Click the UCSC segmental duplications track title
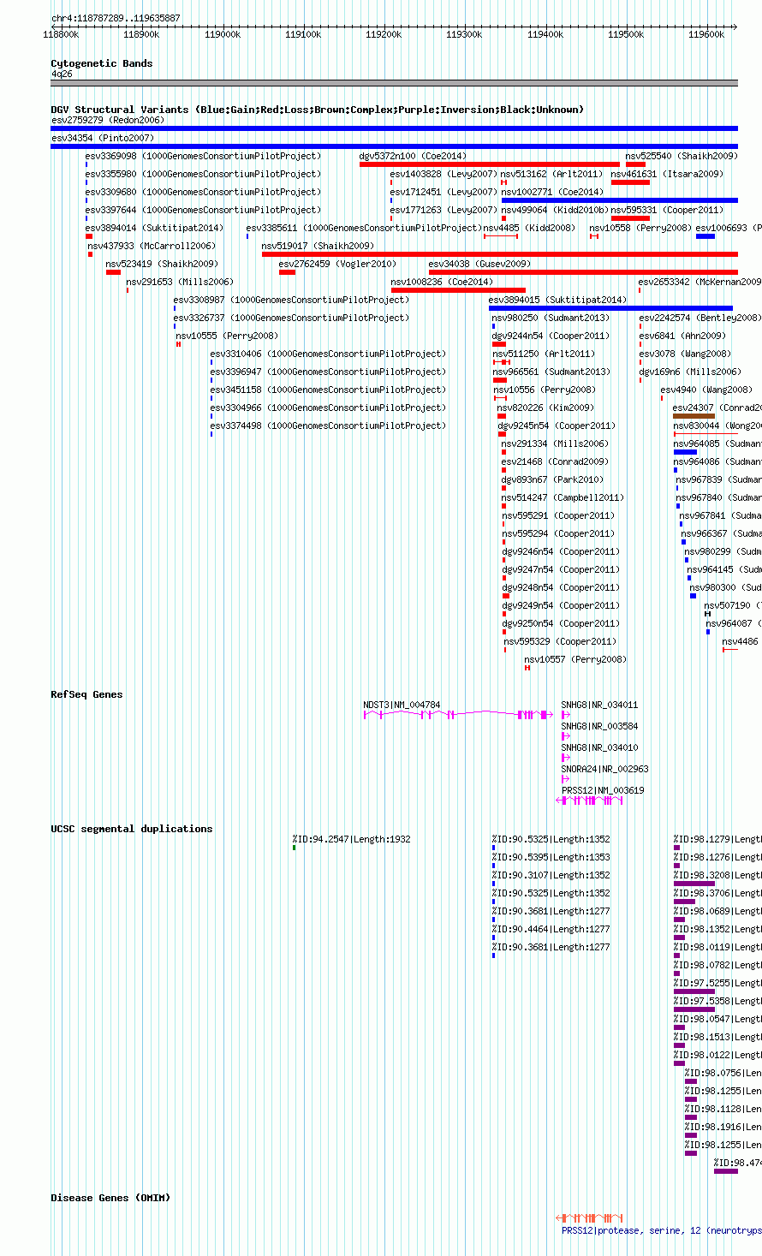This screenshot has width=762, height=1256. coord(131,829)
